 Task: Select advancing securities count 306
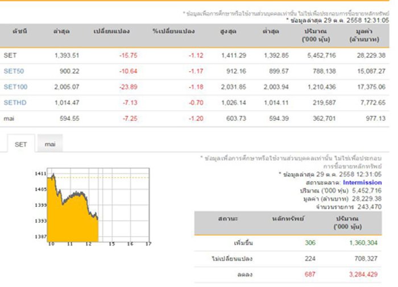coord(310,243)
